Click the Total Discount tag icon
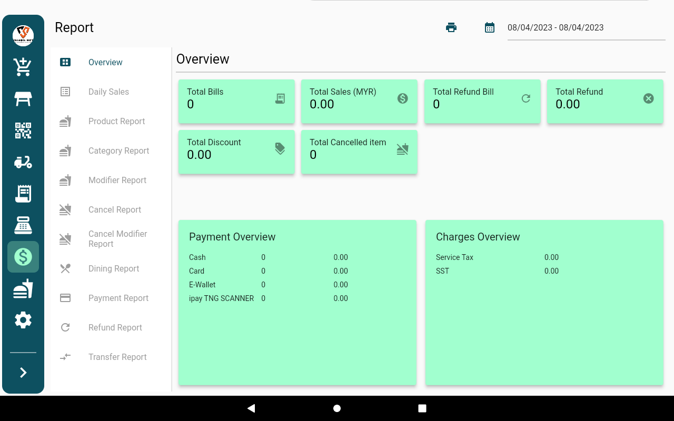Screen dimensions: 674x421 click(280, 149)
